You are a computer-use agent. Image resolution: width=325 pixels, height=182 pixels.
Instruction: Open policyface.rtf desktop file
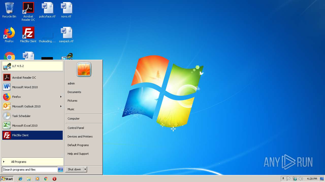point(47,10)
